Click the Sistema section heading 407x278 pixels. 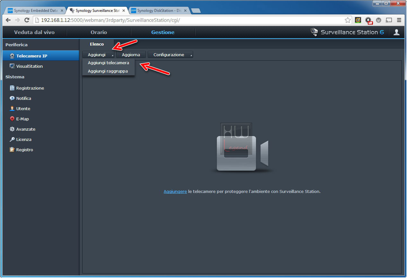tap(15, 77)
